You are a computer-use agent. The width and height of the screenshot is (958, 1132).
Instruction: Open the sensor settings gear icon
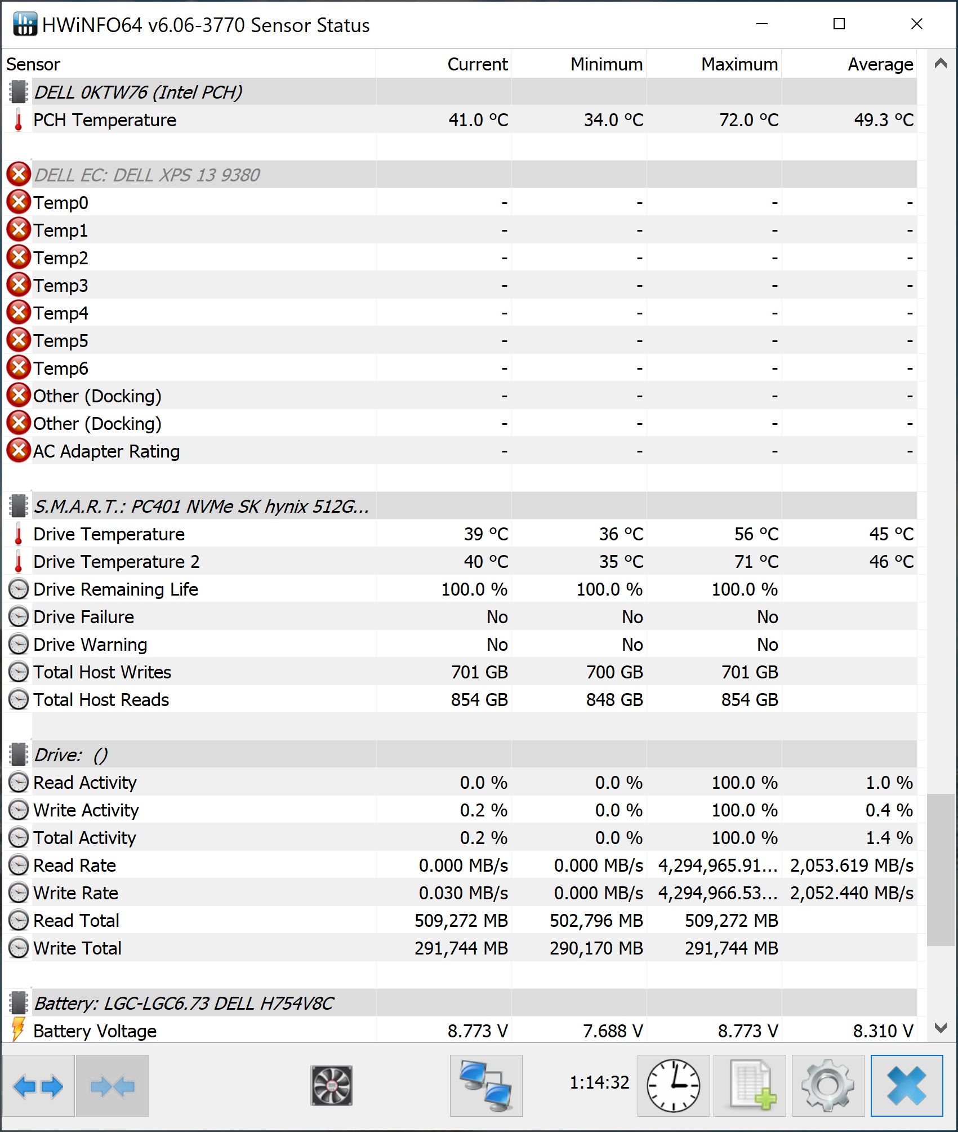(828, 1085)
